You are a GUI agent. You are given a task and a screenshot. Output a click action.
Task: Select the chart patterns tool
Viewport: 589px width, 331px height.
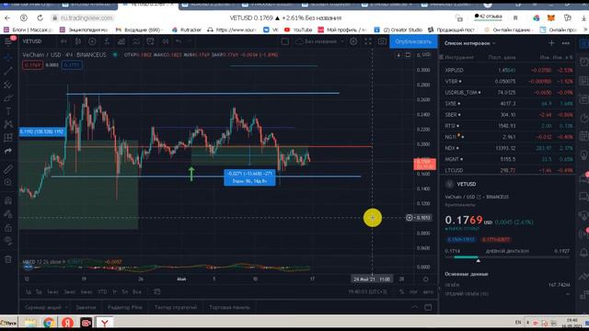(x=8, y=124)
